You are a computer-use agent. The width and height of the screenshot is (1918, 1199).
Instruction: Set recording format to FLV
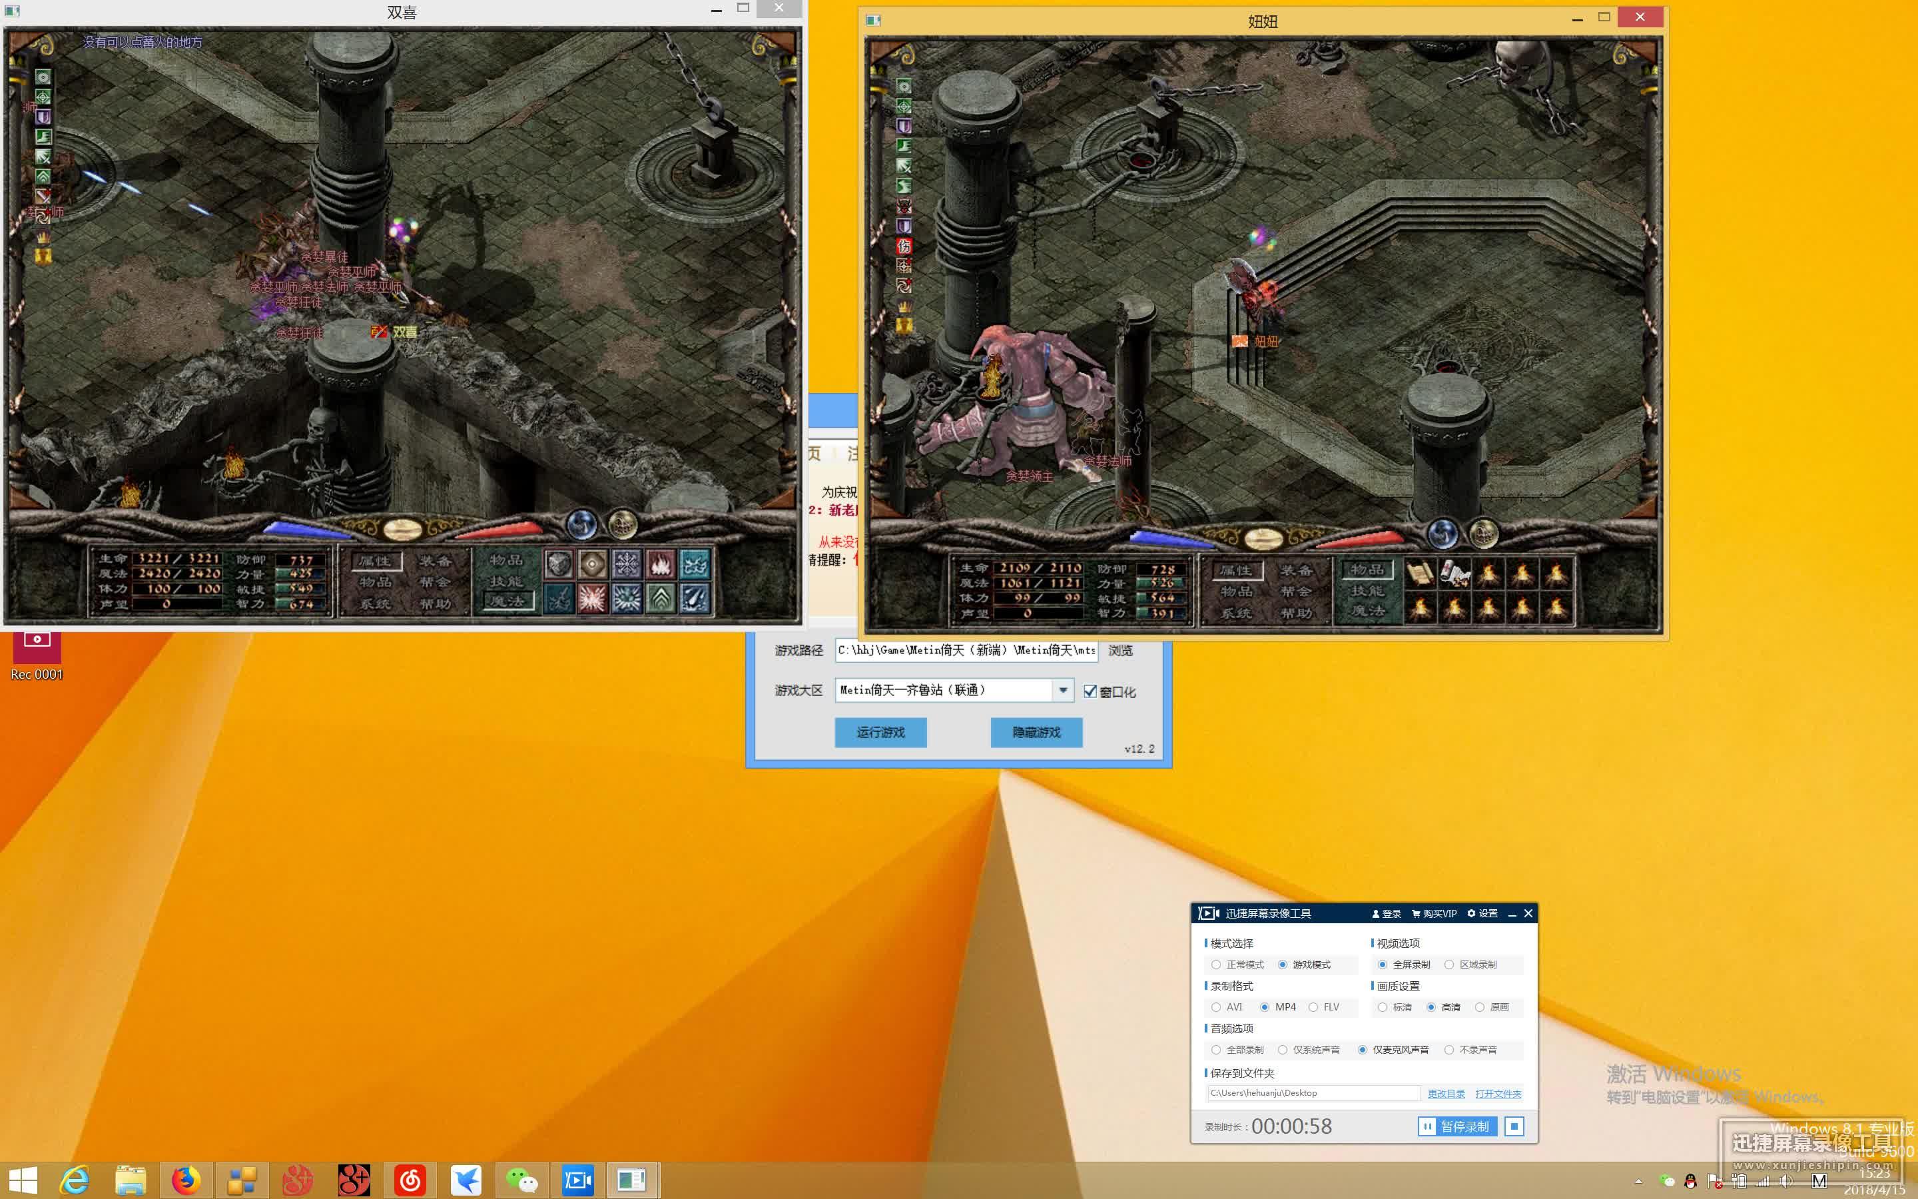point(1325,1007)
